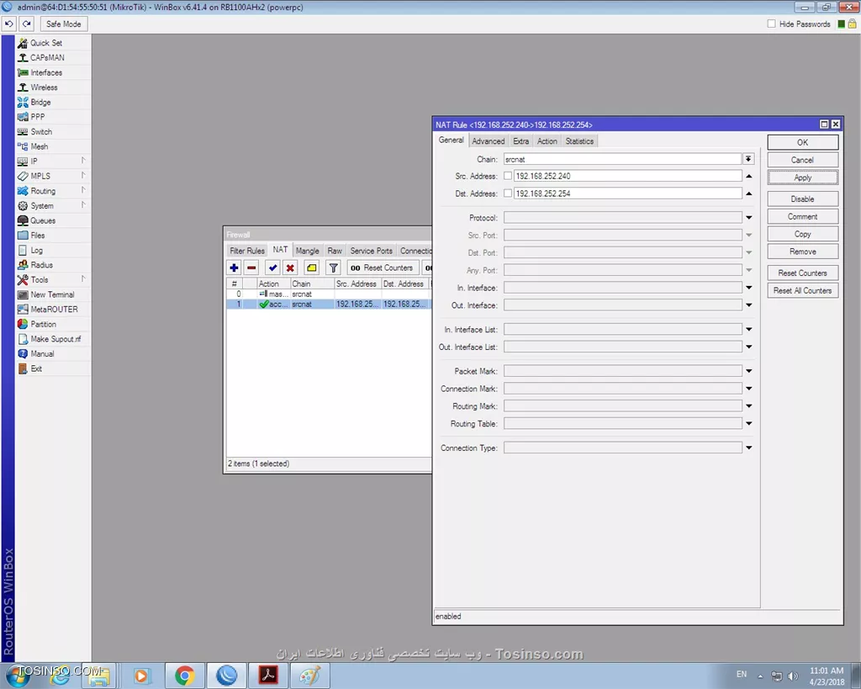Click Cancel in NAT Rule dialog

(802, 160)
